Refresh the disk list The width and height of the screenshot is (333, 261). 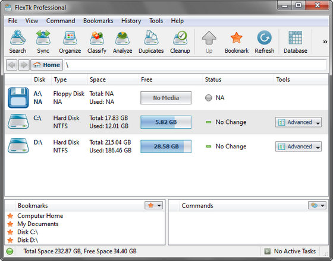tap(265, 42)
